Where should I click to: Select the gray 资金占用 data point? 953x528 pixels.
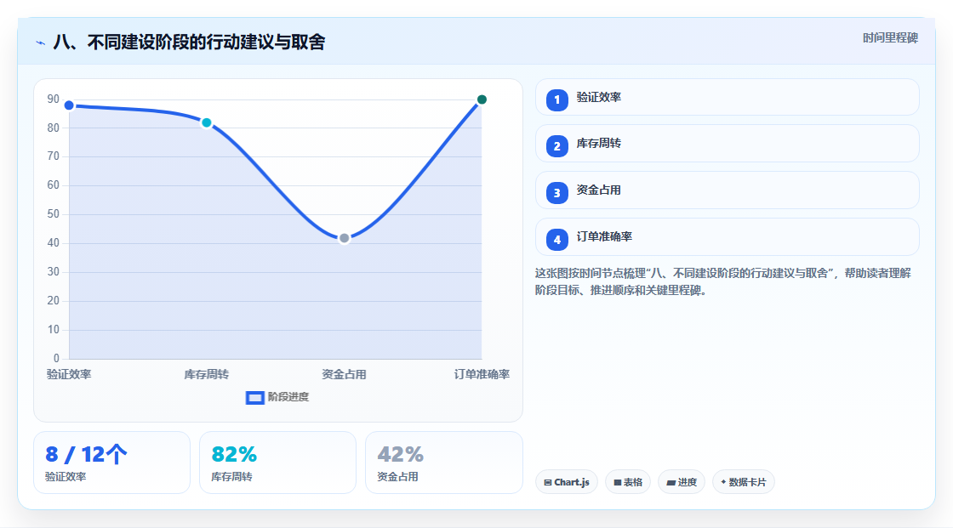click(344, 238)
